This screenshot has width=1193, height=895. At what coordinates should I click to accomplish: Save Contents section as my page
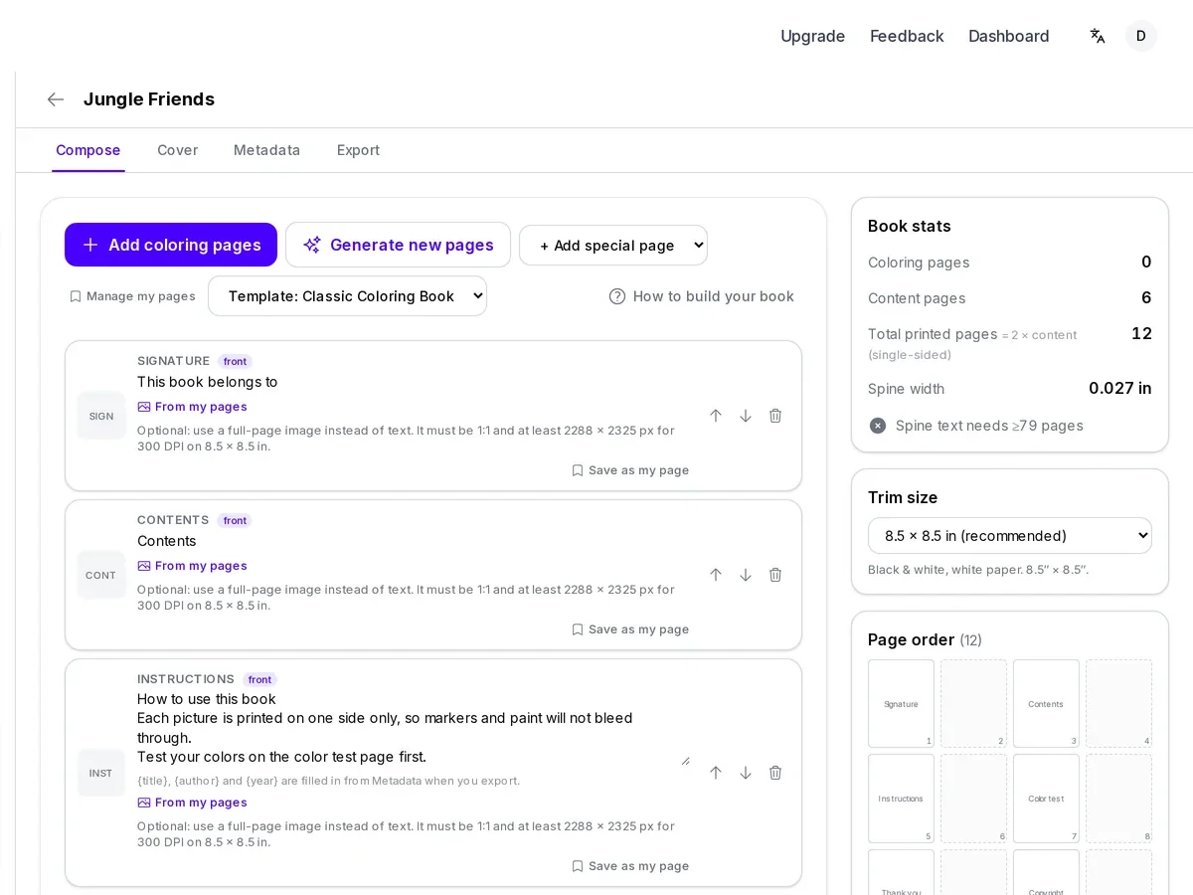pyautogui.click(x=630, y=629)
